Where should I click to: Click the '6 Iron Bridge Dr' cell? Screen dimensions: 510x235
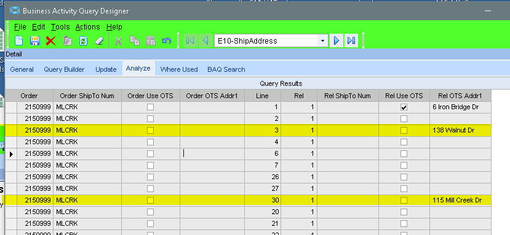[x=460, y=107]
